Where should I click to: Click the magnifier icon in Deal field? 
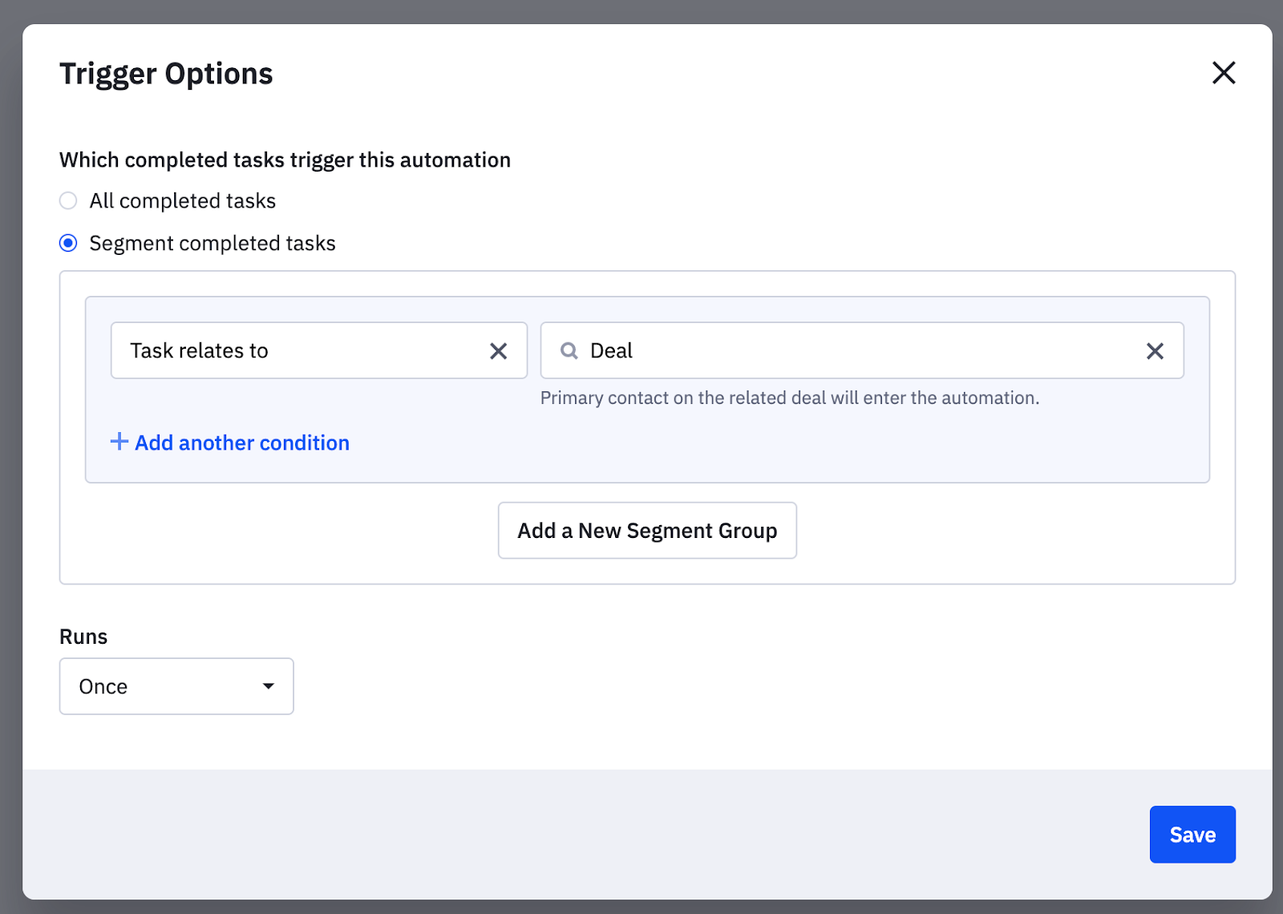tap(569, 351)
